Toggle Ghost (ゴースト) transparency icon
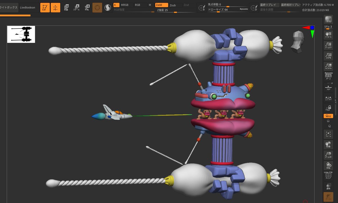 [328, 197]
